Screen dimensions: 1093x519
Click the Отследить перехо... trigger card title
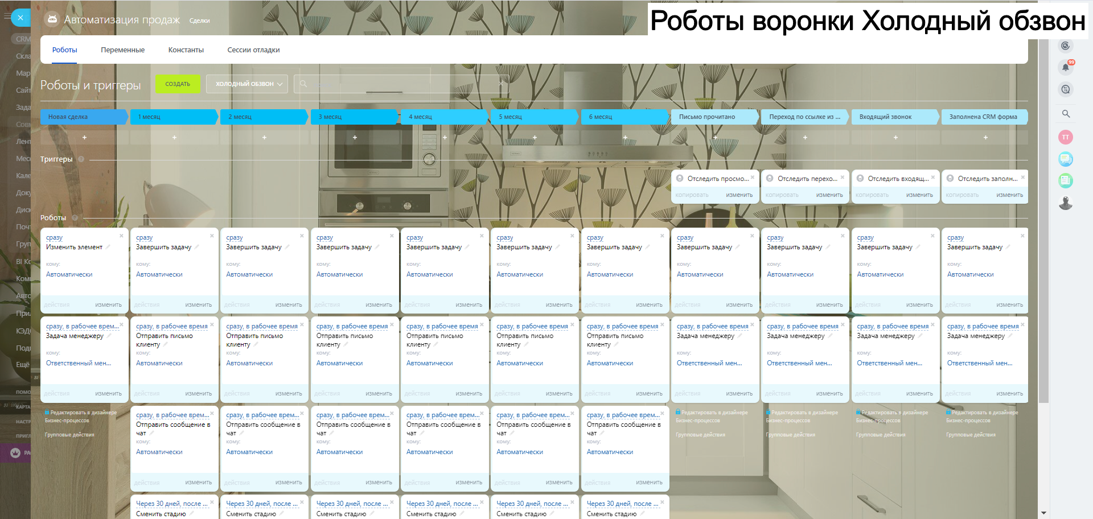pos(808,179)
